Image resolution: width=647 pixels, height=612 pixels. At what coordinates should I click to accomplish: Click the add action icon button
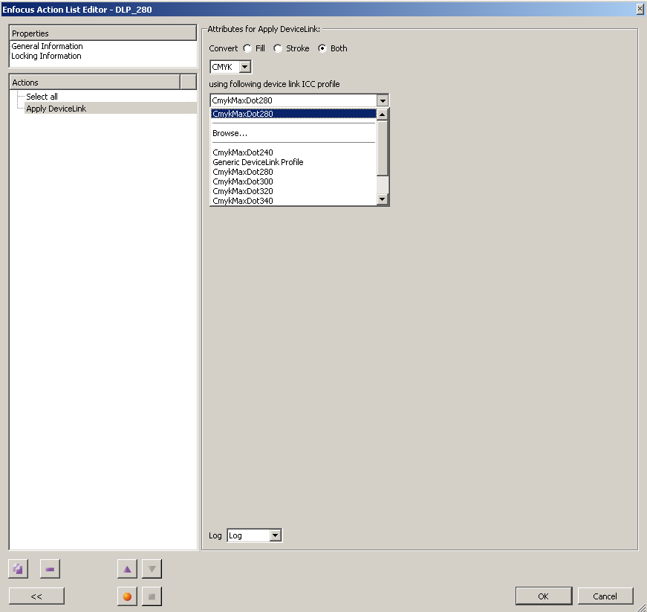pyautogui.click(x=18, y=569)
